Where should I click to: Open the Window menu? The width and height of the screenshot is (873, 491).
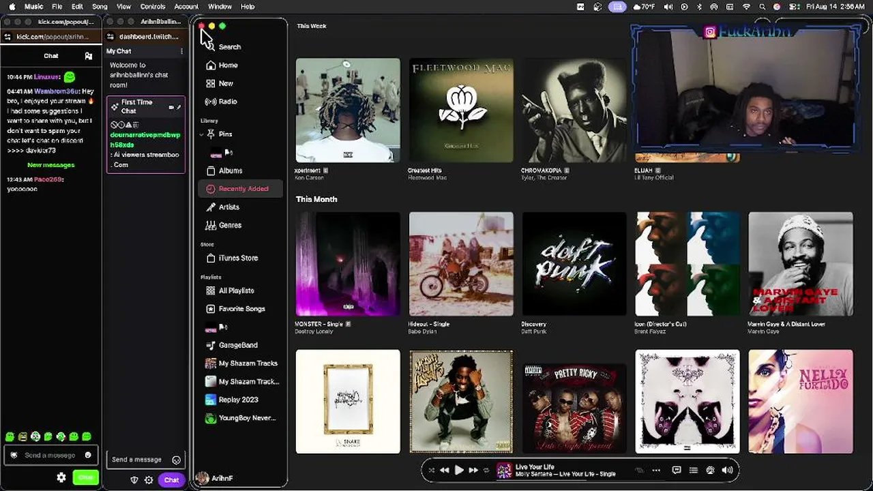tap(220, 7)
